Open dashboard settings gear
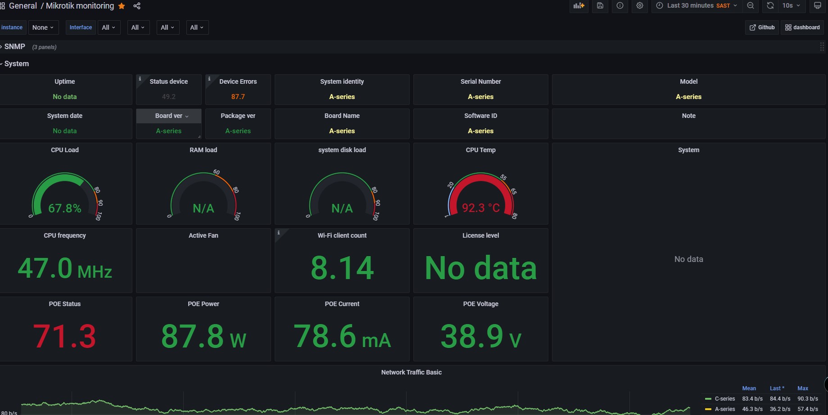The width and height of the screenshot is (828, 415). (640, 6)
